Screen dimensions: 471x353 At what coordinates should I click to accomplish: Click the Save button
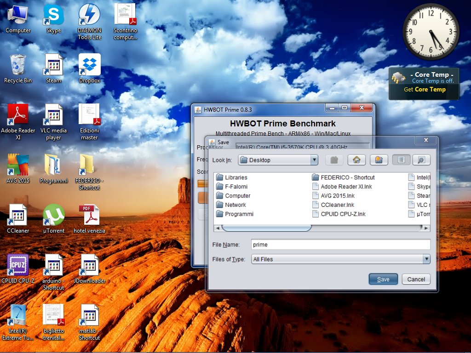(383, 279)
